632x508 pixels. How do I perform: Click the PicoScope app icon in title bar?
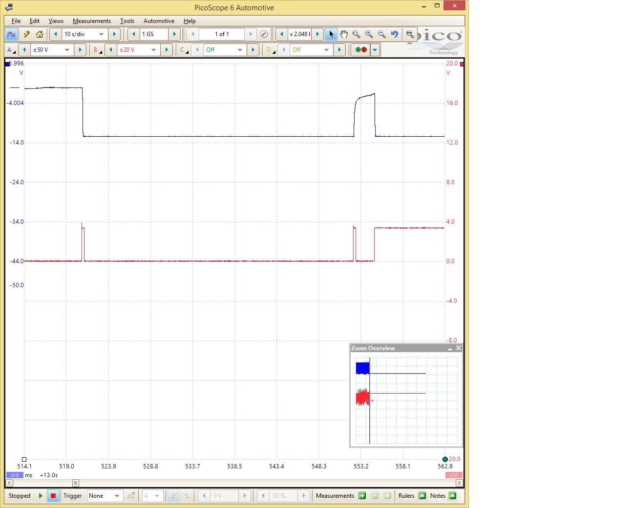tap(9, 7)
